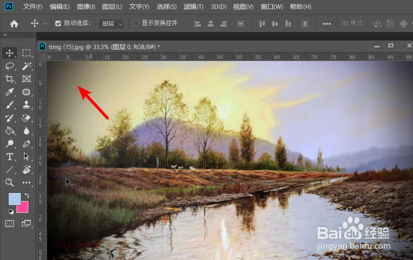Select the Eraser tool
413x260 pixels.
[26, 118]
